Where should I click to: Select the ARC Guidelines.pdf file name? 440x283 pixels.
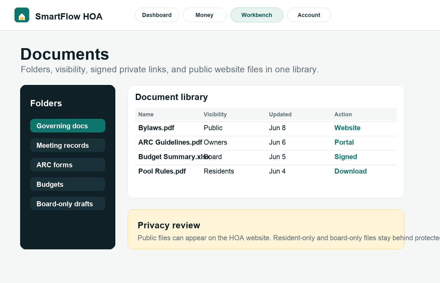click(x=170, y=142)
